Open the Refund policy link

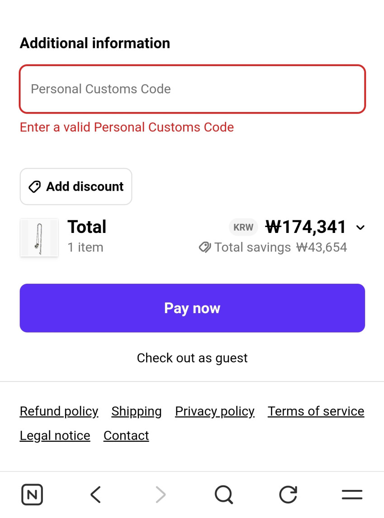point(59,411)
